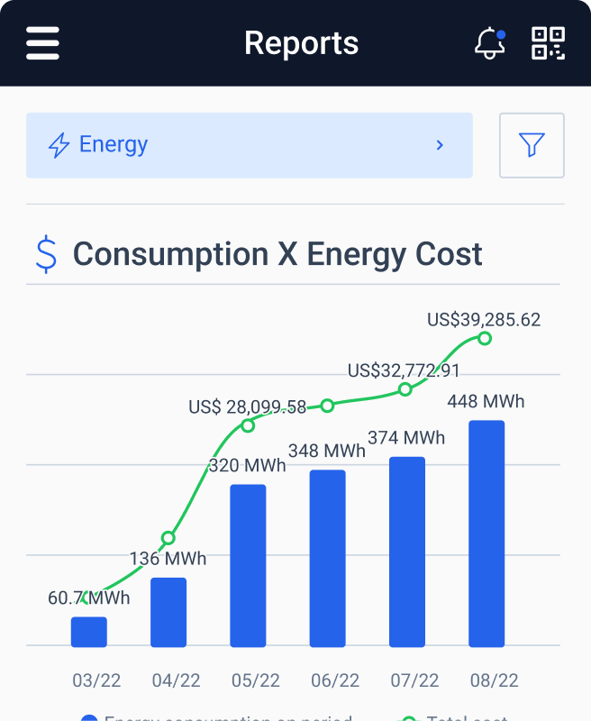Click the US$39,285.62 cost data point
591x721 pixels.
pos(485,339)
